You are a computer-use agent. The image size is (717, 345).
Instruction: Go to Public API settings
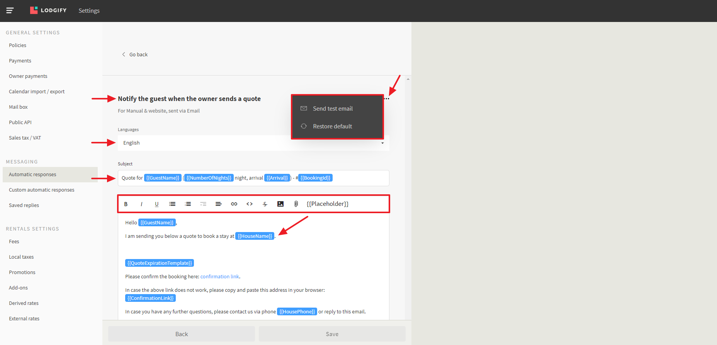[x=20, y=122]
